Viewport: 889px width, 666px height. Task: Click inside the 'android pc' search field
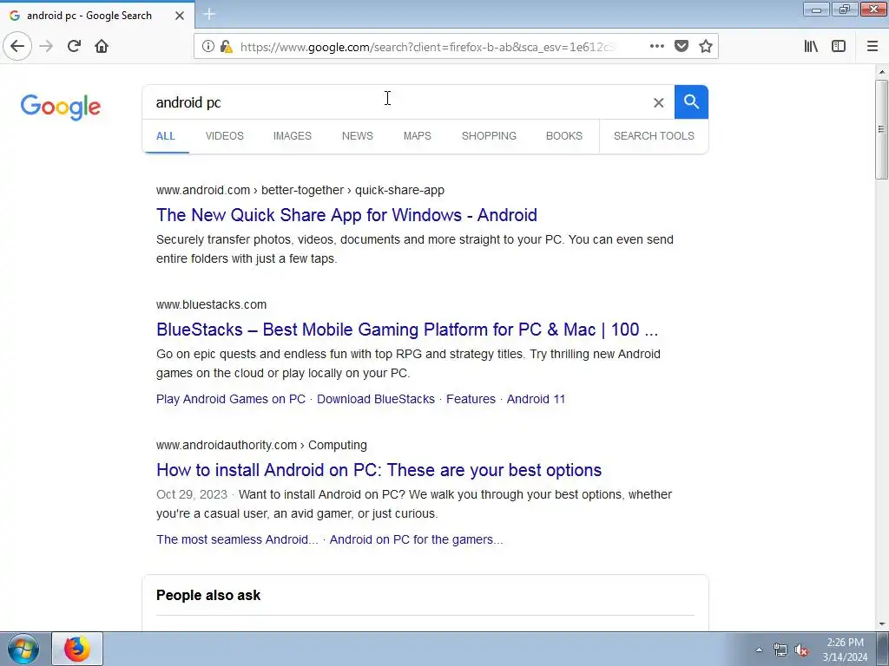click(397, 102)
